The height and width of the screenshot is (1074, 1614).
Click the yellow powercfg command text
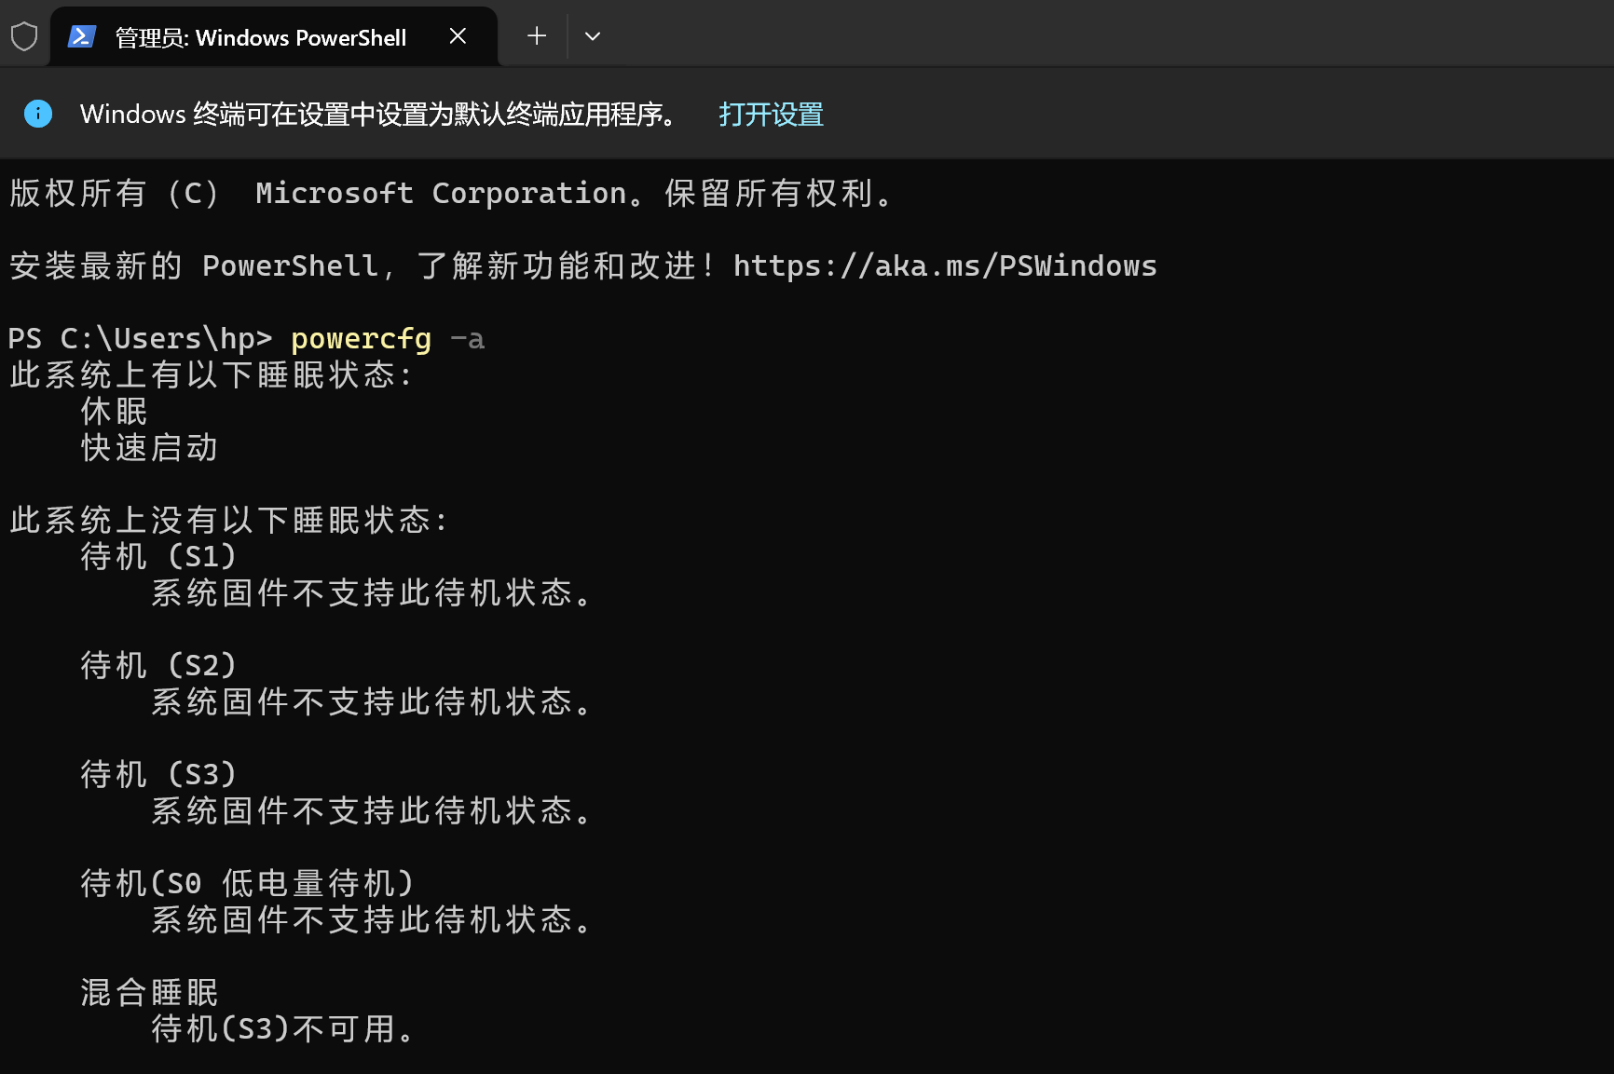[362, 339]
